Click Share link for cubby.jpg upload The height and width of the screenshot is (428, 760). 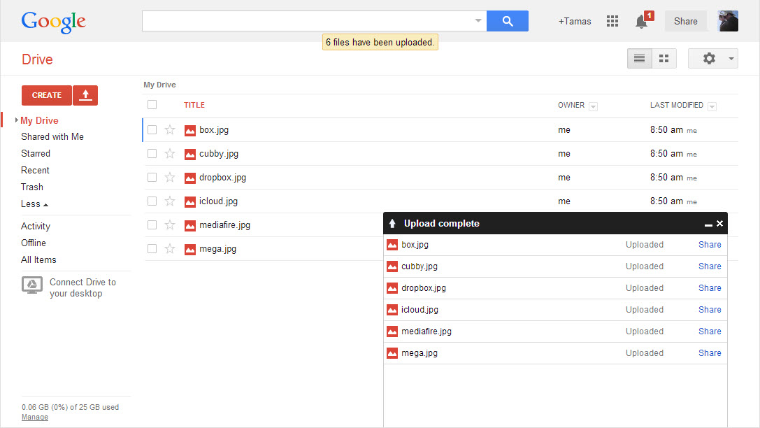(710, 266)
